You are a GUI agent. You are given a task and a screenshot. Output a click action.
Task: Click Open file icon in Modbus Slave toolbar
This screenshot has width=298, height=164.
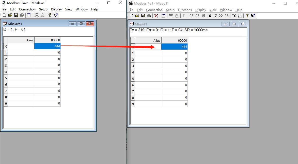click(10, 15)
